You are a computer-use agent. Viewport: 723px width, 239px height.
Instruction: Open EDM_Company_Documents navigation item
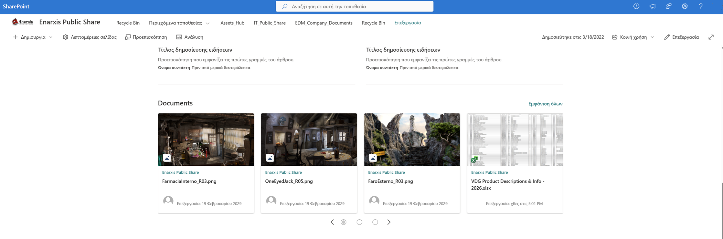[324, 23]
